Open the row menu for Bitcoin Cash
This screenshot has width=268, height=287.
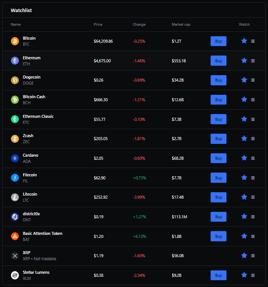click(x=253, y=100)
